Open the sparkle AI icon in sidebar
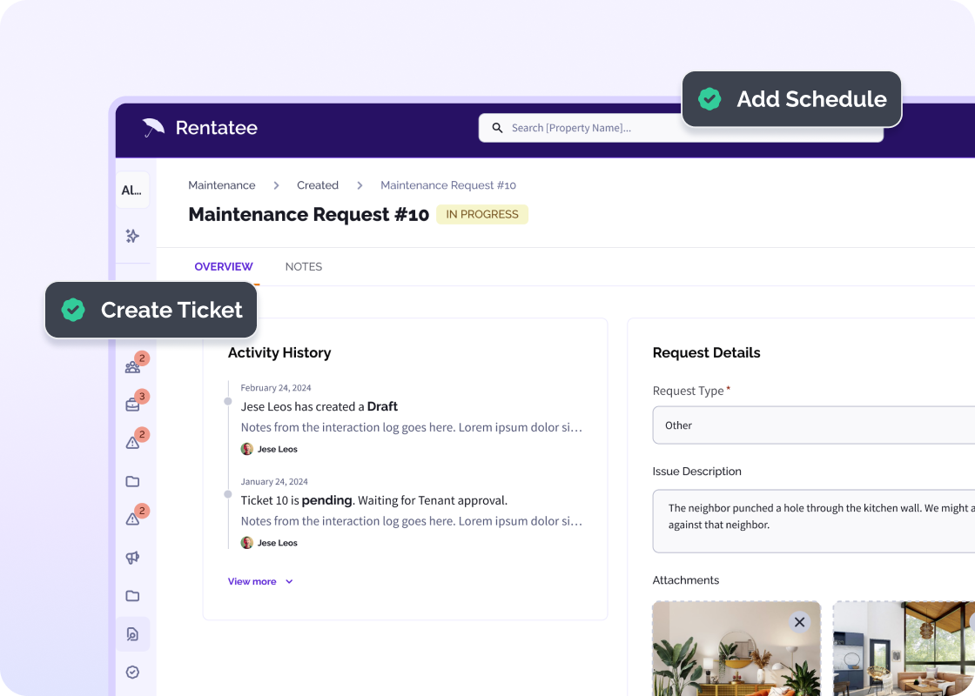This screenshot has height=696, width=975. tap(132, 236)
